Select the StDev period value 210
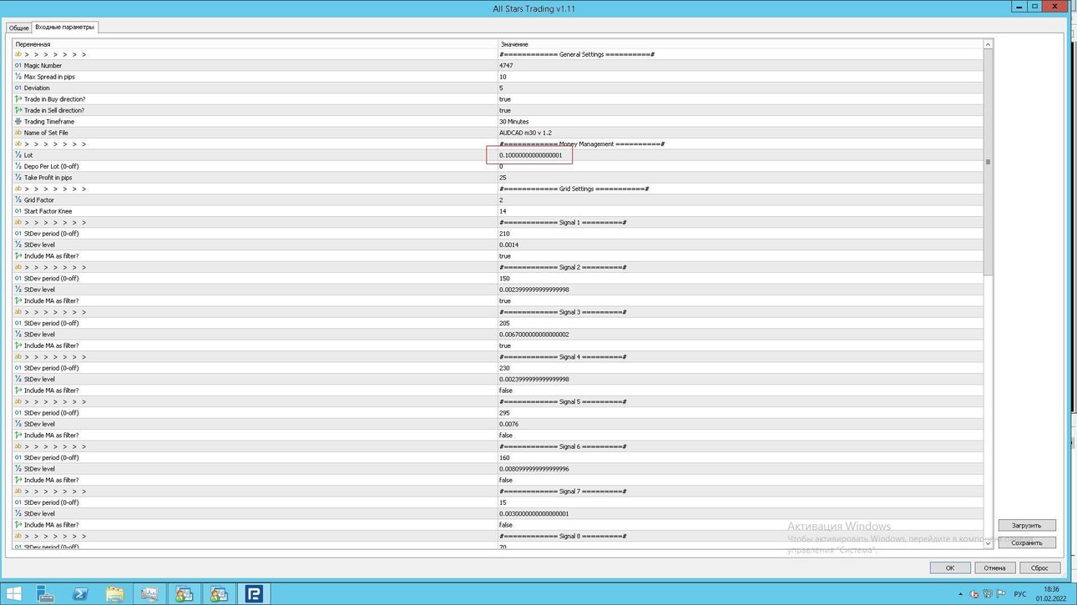1077x605 pixels. 504,234
